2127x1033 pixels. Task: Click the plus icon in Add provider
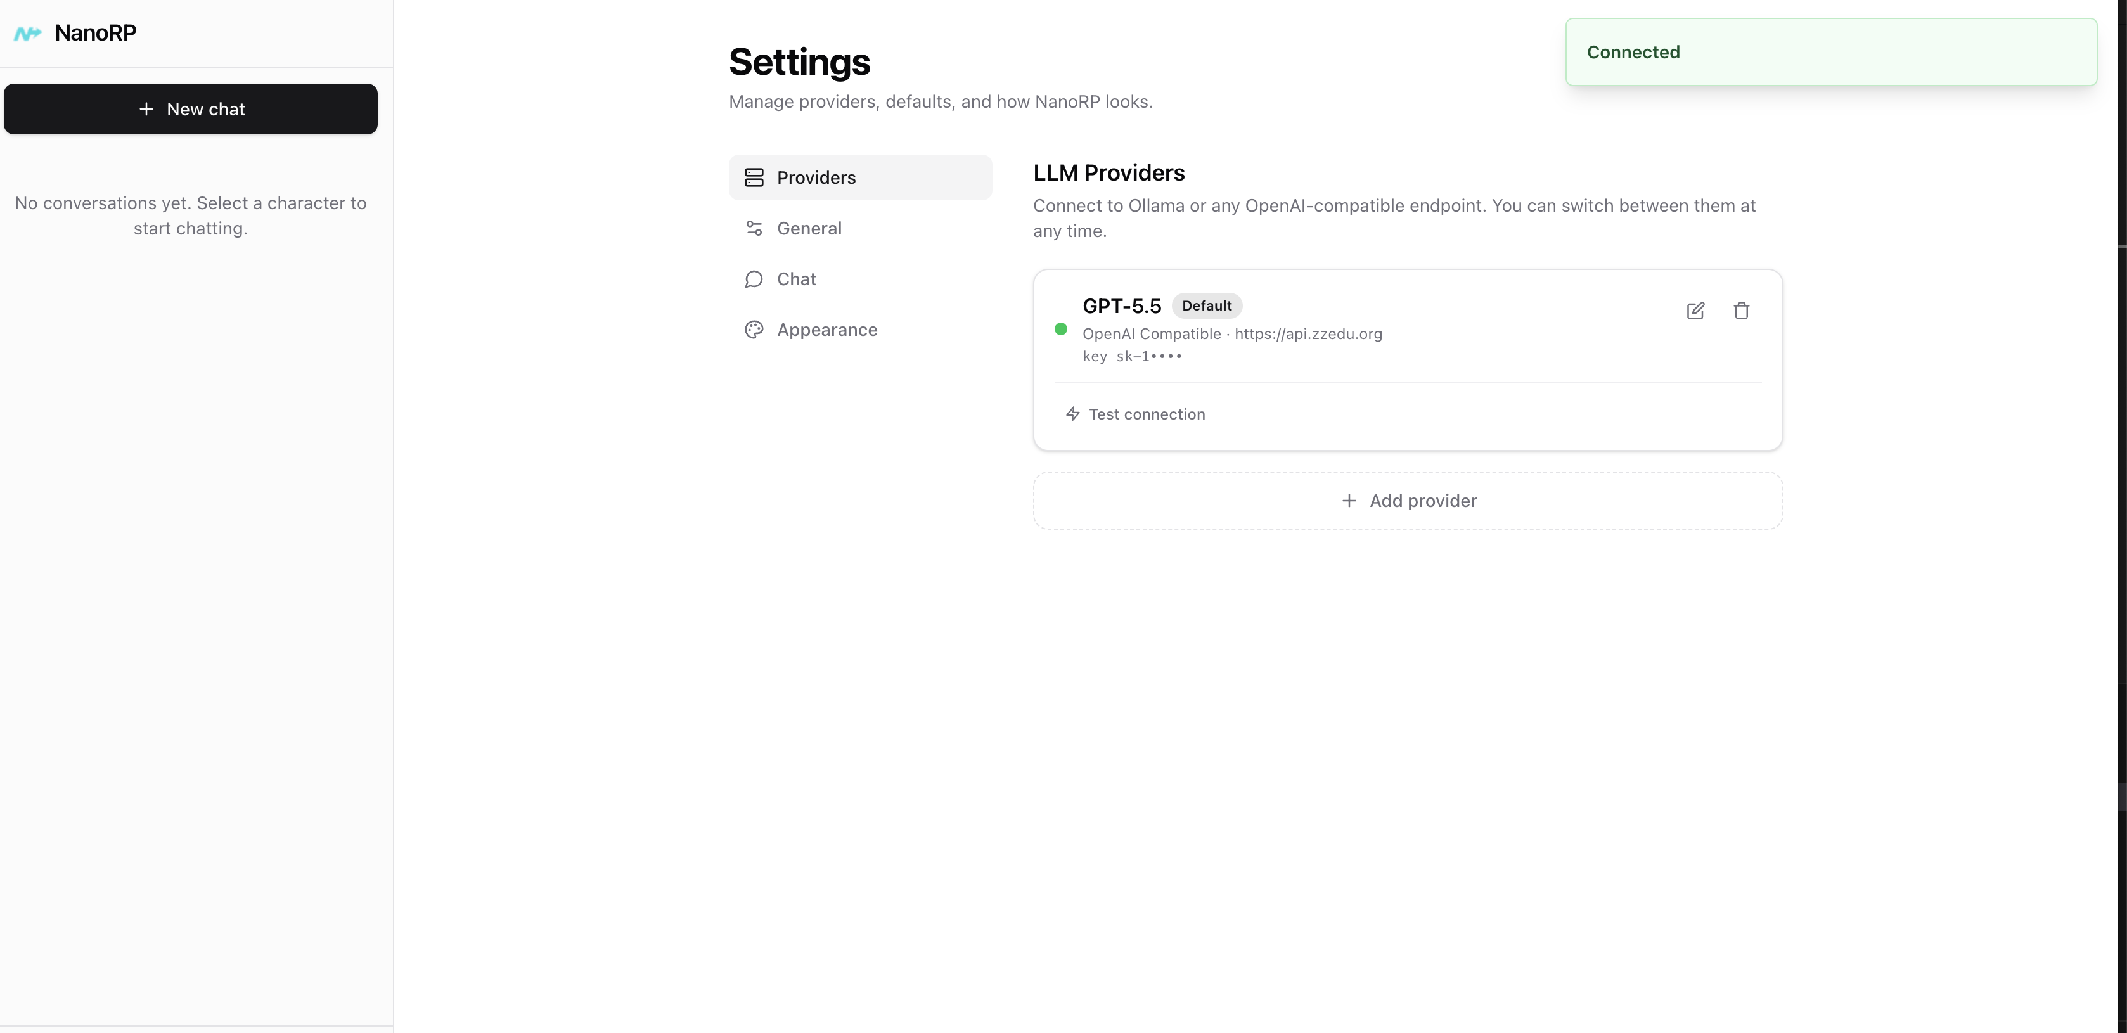point(1349,501)
